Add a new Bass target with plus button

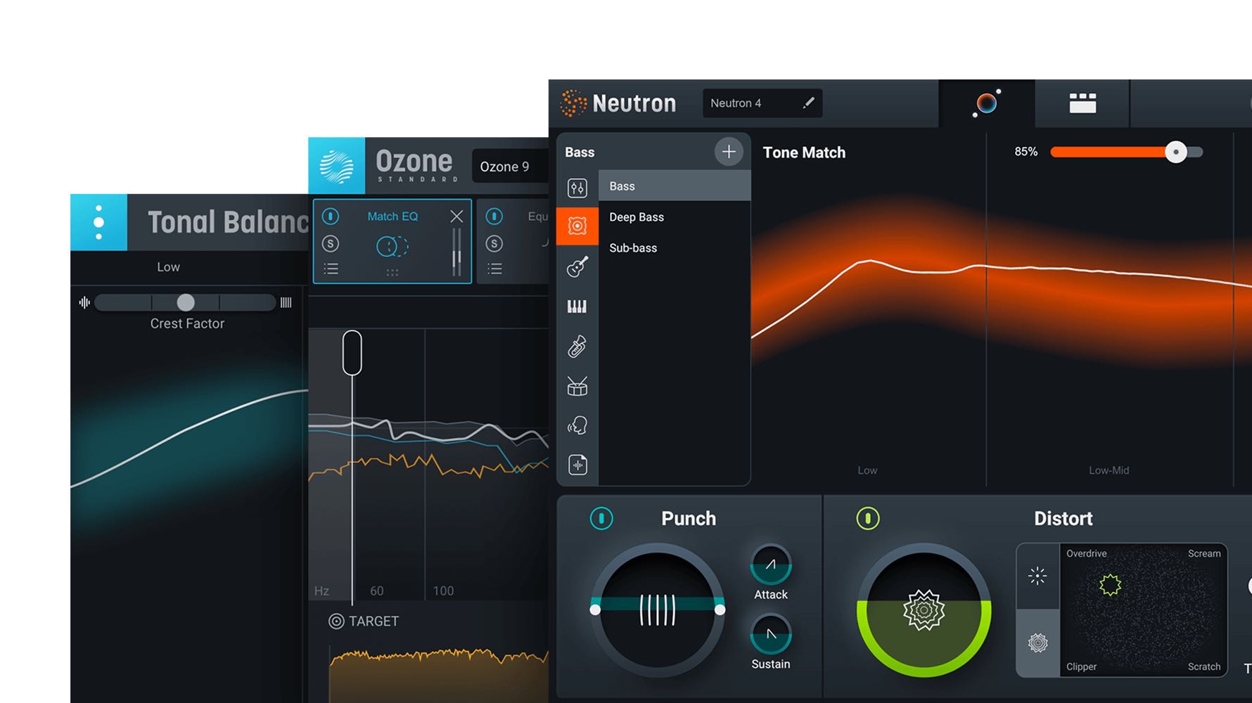click(729, 151)
